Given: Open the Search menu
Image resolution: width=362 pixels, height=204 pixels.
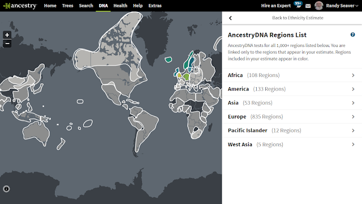Looking at the screenshot, I should [x=86, y=6].
